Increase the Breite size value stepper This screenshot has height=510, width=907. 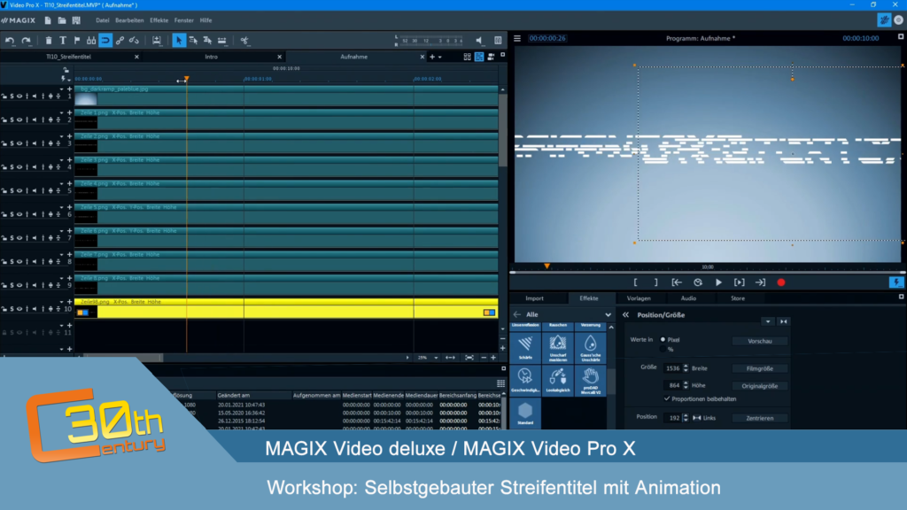(686, 366)
